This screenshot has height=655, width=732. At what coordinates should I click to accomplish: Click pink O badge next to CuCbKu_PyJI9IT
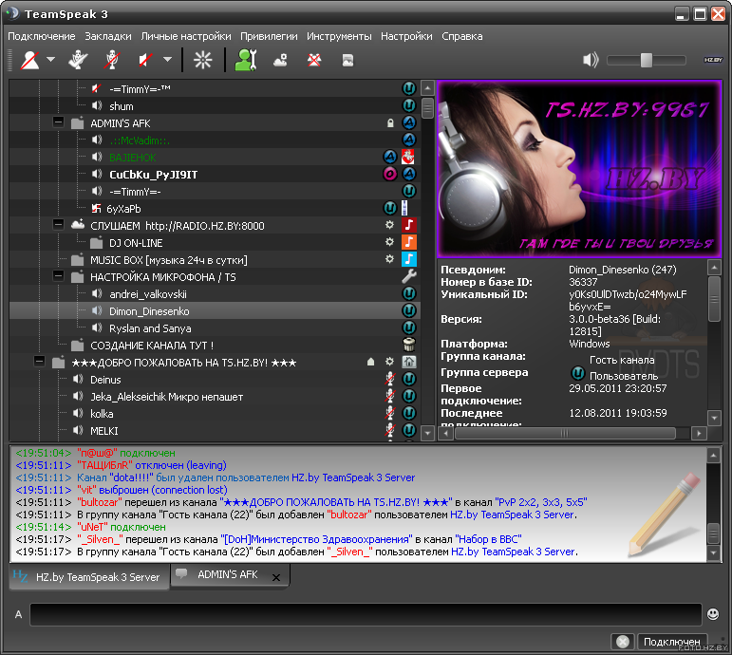tap(390, 174)
